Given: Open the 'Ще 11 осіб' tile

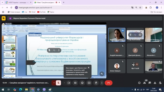Looking at the screenshot, I should click(135, 66).
